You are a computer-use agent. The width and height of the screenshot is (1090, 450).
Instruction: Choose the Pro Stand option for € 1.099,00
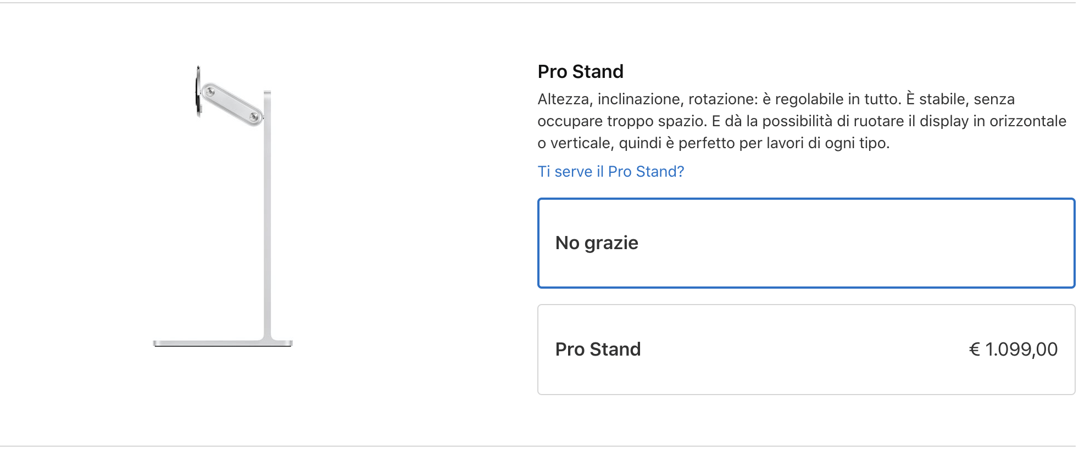tap(806, 350)
